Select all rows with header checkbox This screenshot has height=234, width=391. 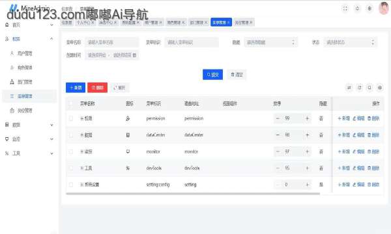pos(71,103)
